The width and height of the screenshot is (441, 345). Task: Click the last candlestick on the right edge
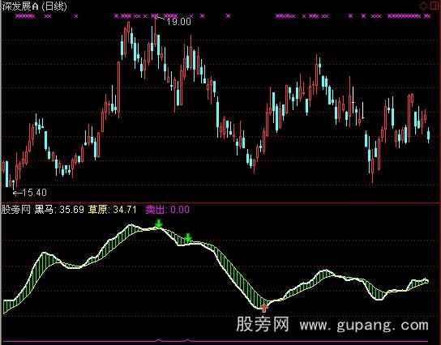428,135
